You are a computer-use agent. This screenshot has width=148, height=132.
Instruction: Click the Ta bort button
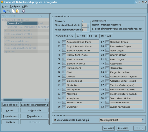10,110
